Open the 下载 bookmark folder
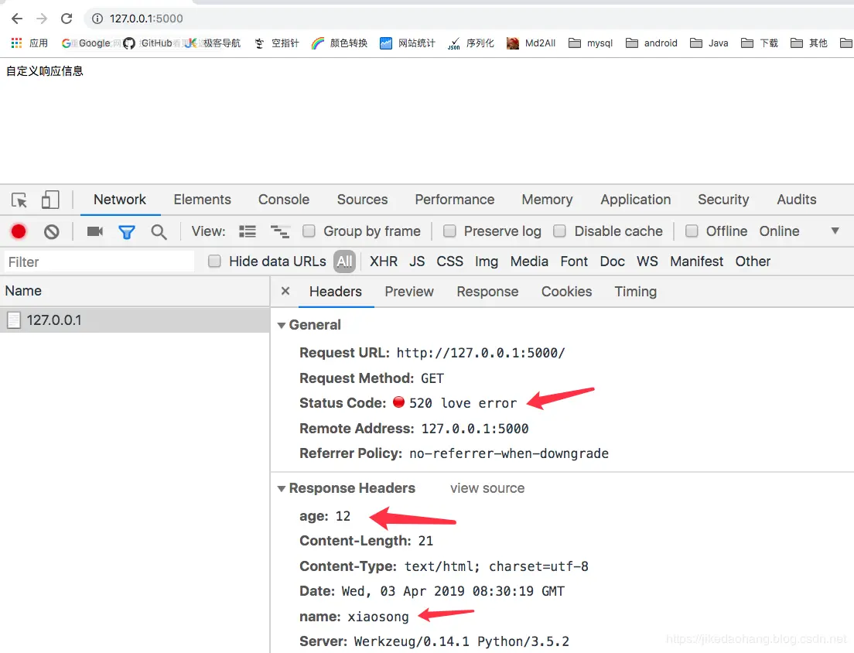The width and height of the screenshot is (854, 653). (x=759, y=43)
